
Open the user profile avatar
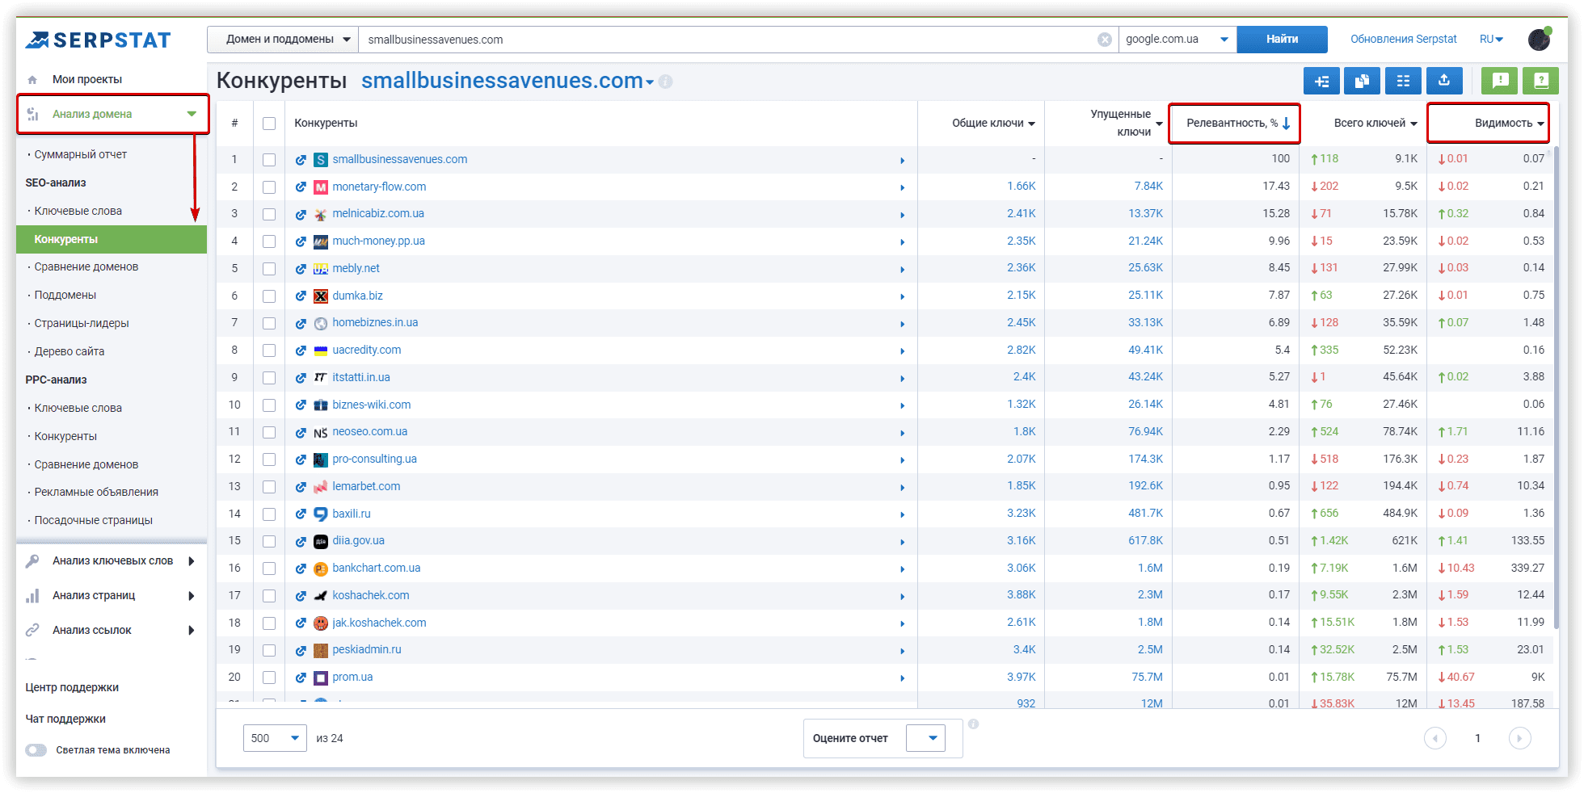click(x=1540, y=39)
